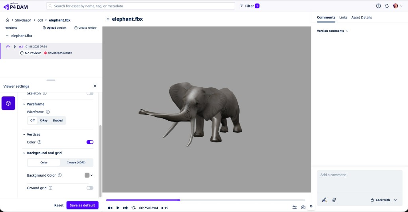This screenshot has height=212, width=408.
Task: Click Save as default
Action: tap(82, 205)
